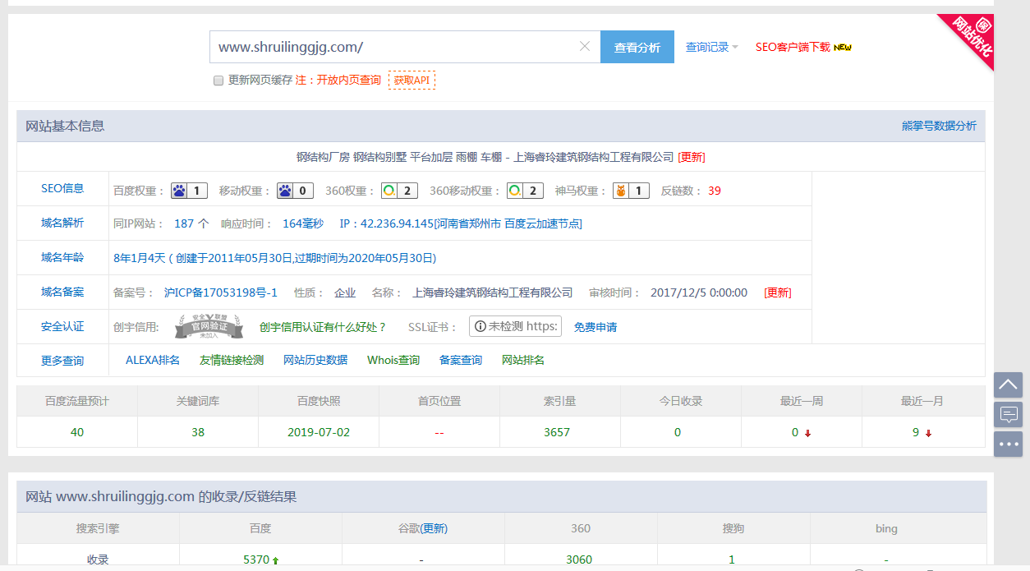Screen dimensions: 1030x571
Task: Click the 索引量 value 3657
Action: click(557, 432)
